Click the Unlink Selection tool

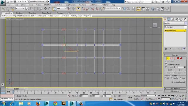8,9
